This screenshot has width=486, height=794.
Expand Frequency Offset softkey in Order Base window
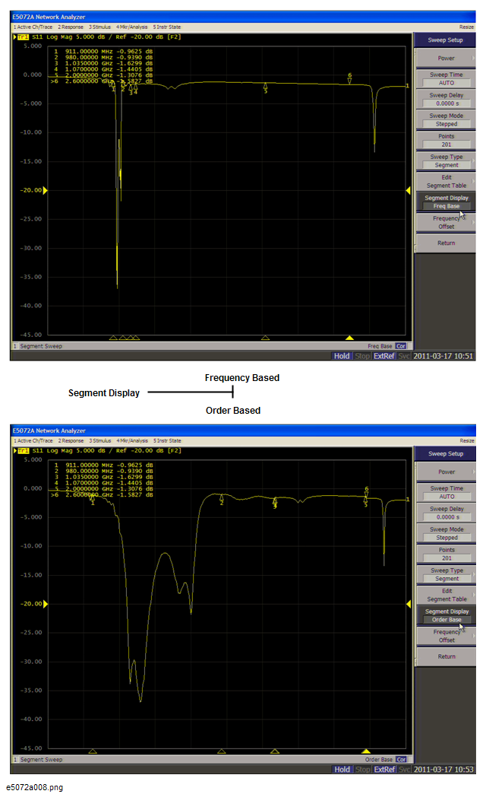(446, 636)
